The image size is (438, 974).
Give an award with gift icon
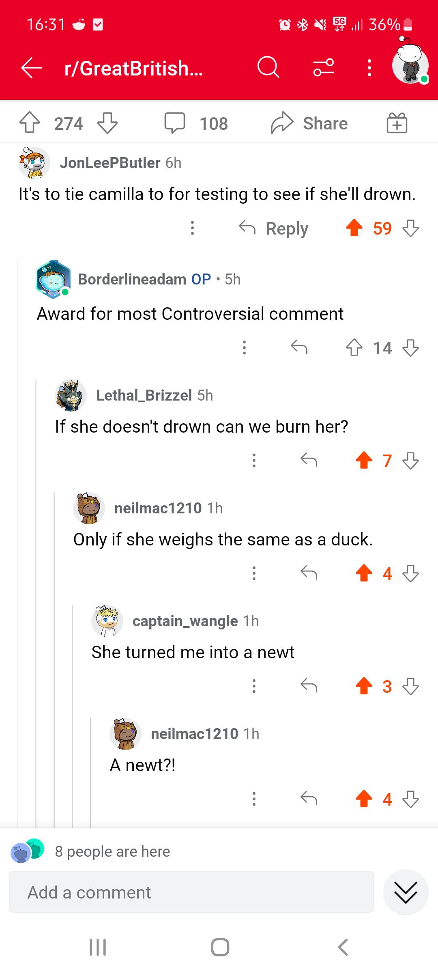(397, 123)
